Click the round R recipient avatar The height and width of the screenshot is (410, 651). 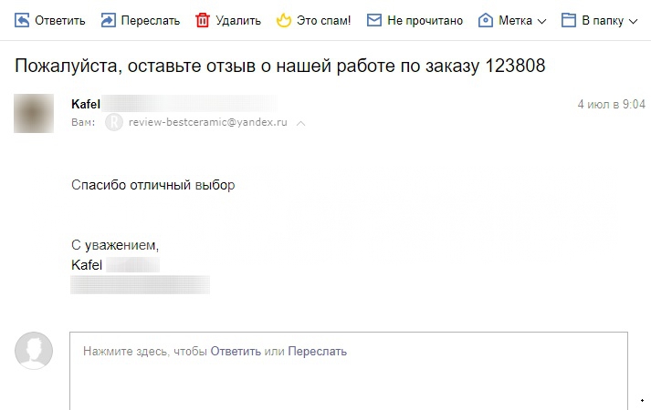[114, 123]
